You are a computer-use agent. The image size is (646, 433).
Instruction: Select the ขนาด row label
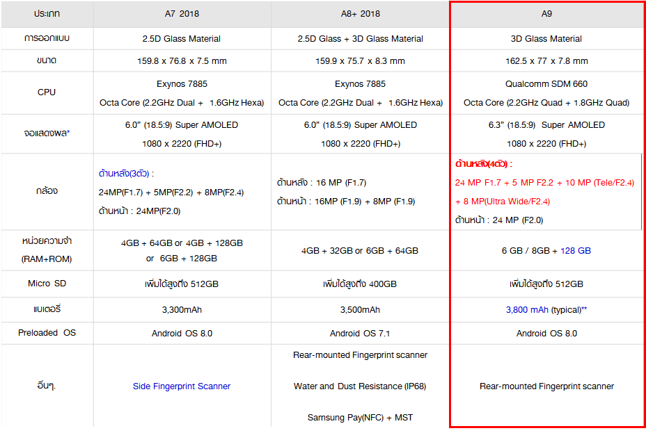pyautogui.click(x=47, y=60)
